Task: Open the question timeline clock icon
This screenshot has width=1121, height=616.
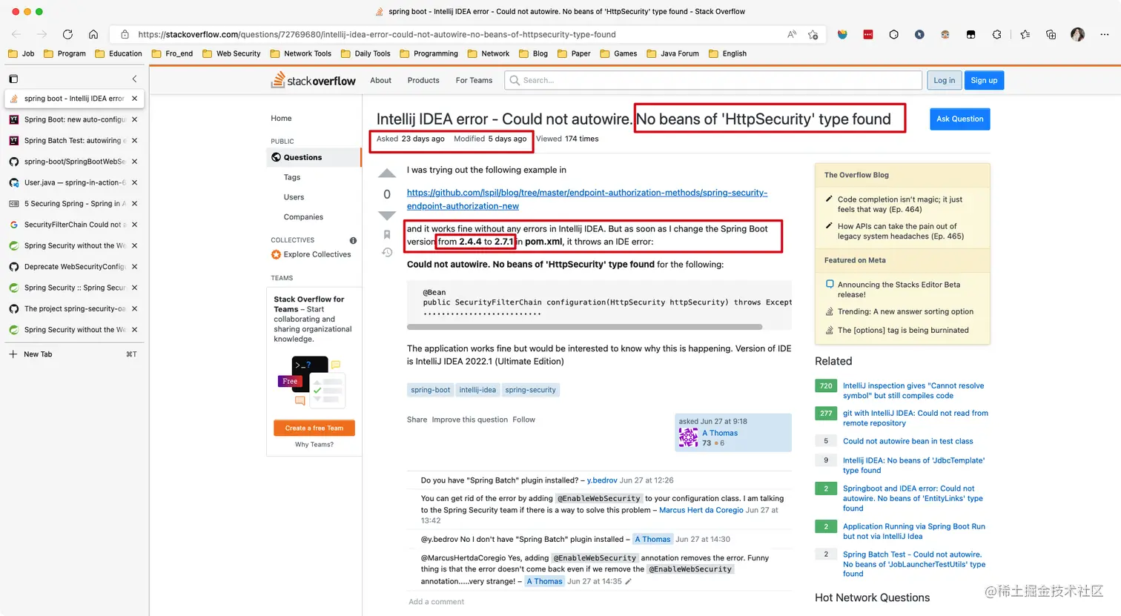Action: pos(386,253)
